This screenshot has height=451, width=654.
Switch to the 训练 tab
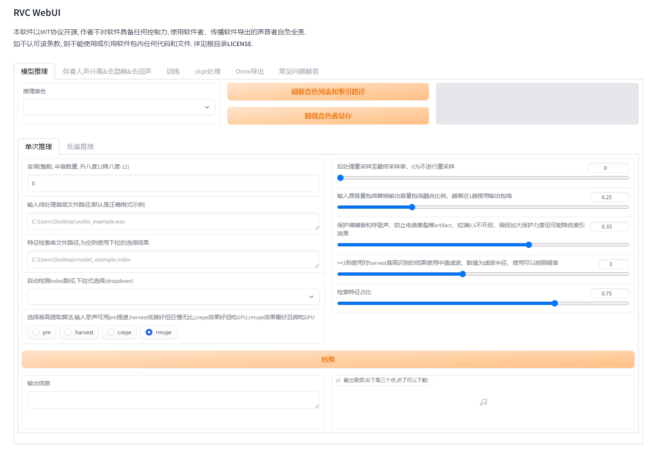click(x=173, y=72)
